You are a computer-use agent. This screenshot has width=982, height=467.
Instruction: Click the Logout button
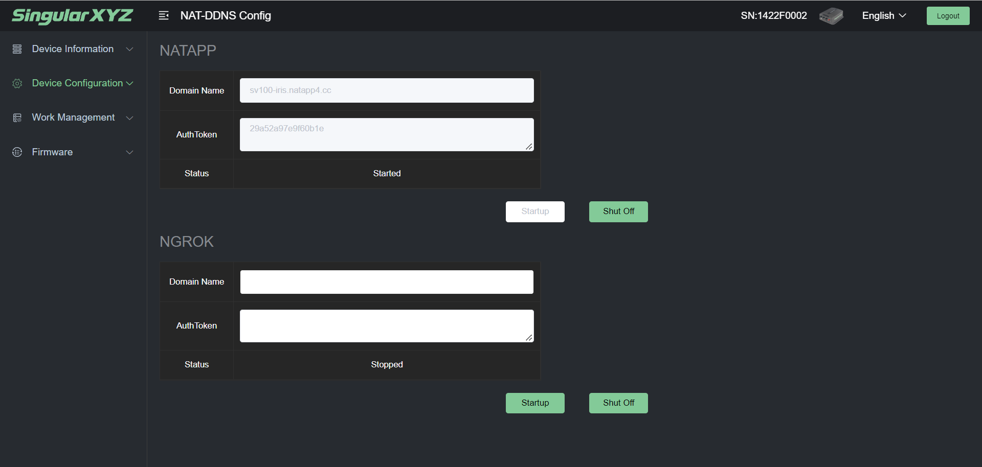point(948,16)
